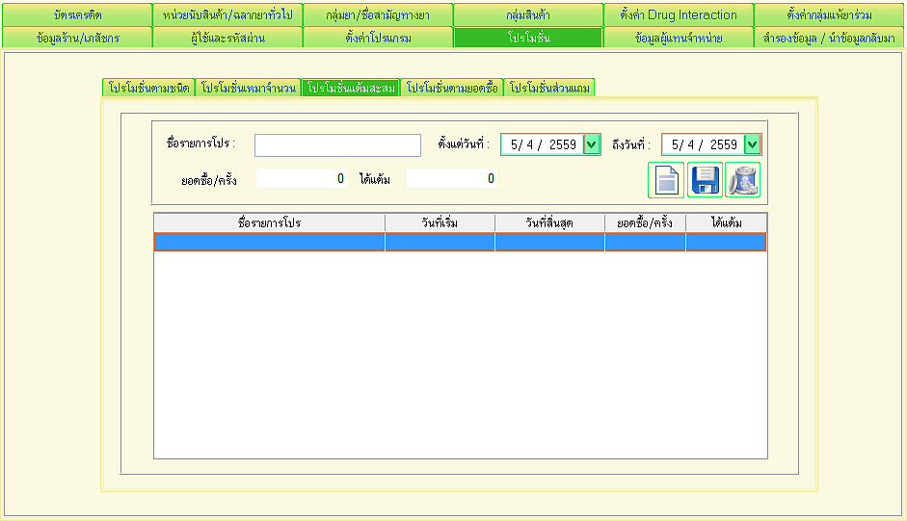Click the ชื่อรายการโปร text input field
907x521 pixels.
pos(337,144)
